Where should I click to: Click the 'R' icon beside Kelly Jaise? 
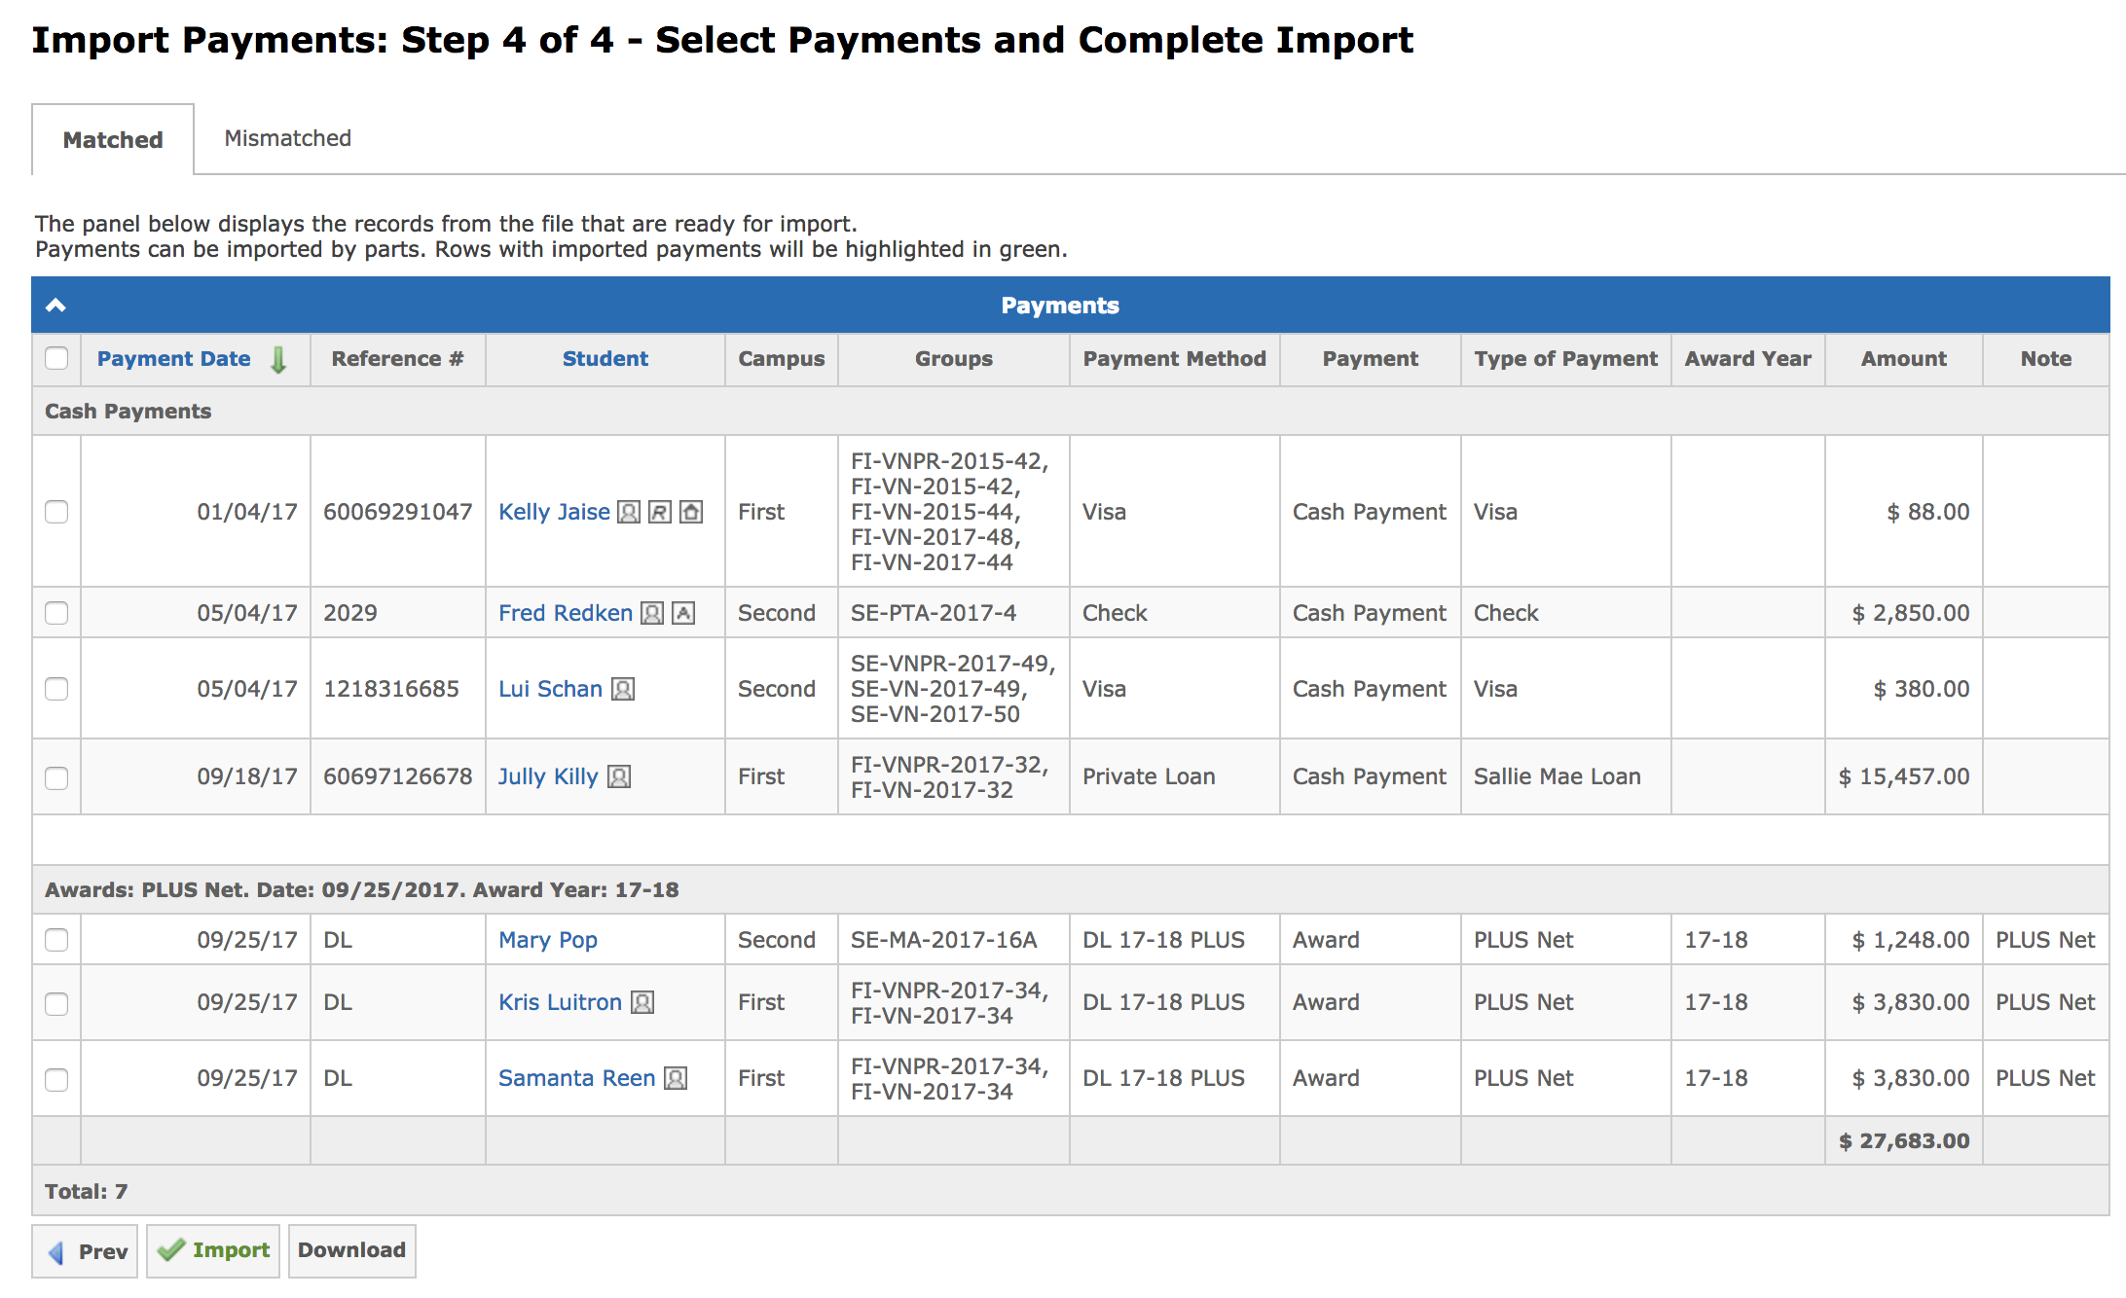pyautogui.click(x=660, y=512)
